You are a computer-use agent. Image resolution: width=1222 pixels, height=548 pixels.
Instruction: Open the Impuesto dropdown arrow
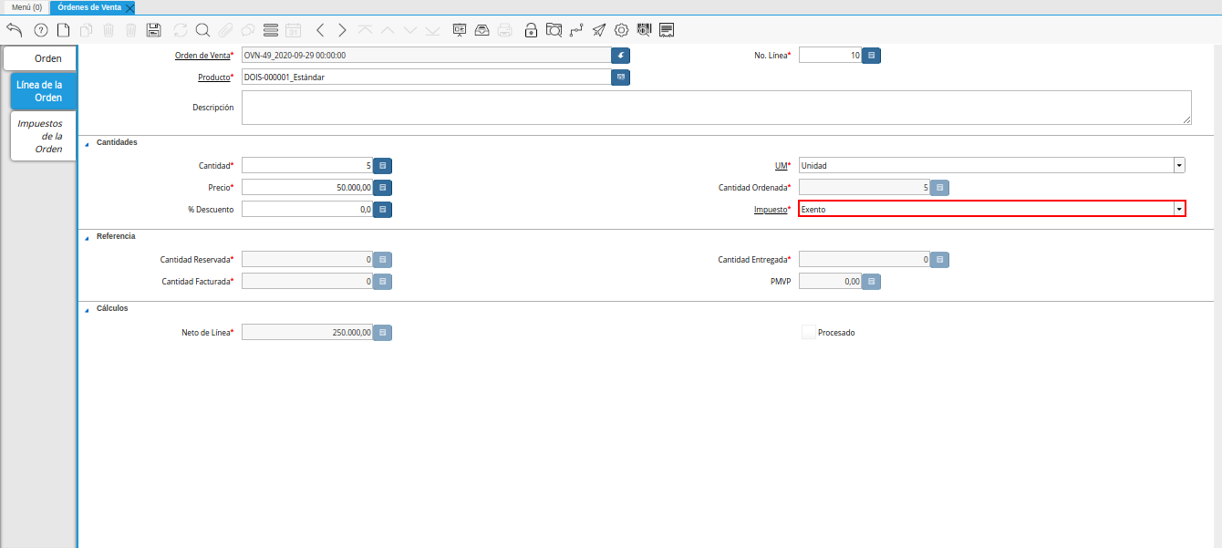[x=1179, y=209]
